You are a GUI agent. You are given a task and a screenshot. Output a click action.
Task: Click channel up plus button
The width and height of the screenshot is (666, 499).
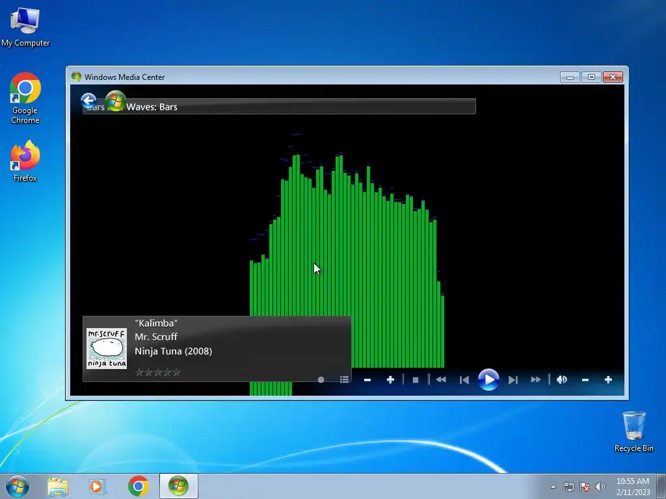pyautogui.click(x=390, y=379)
